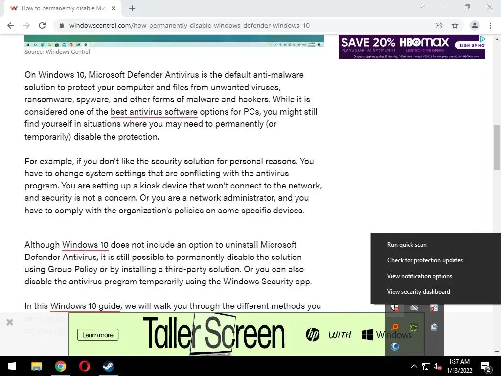Collapse hidden tray icons chevron

414,366
